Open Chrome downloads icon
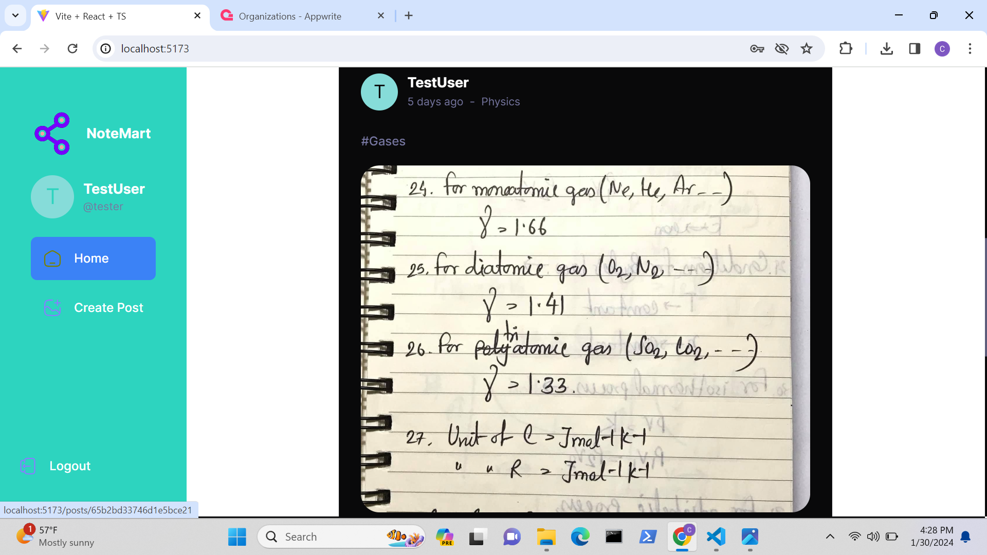 pos(887,49)
